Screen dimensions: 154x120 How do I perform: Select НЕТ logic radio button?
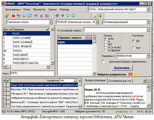tap(105, 45)
